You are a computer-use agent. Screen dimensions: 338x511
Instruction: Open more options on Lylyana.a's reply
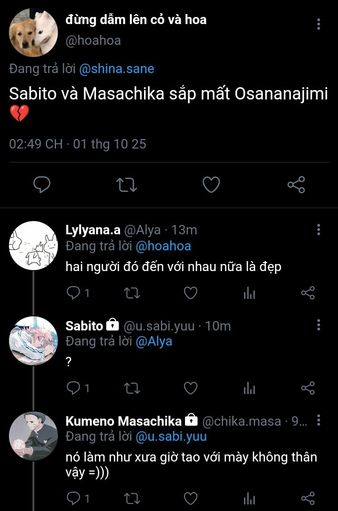click(319, 230)
